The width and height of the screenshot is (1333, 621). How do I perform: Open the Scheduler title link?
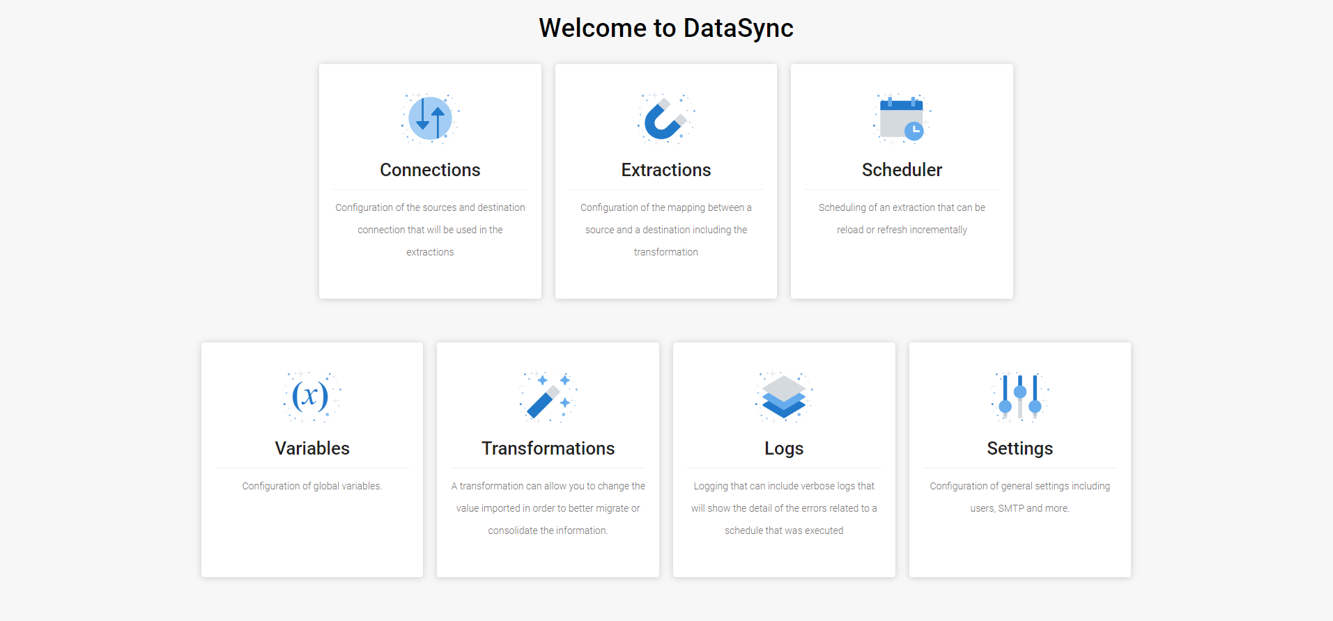click(x=902, y=170)
